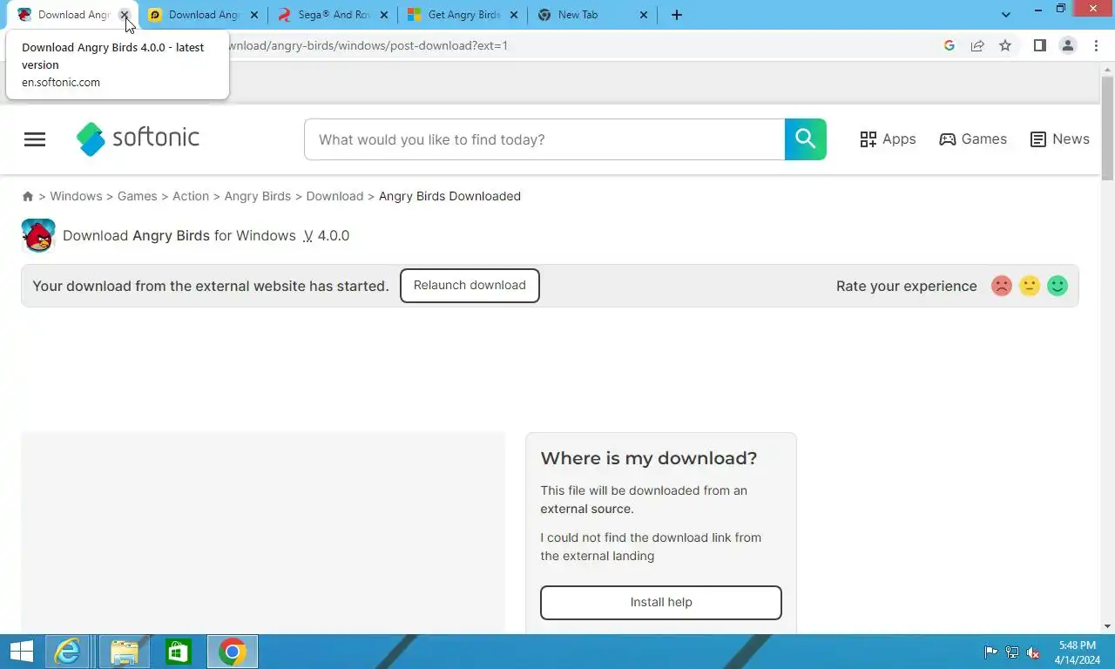
Task: Click Relaunch download button
Action: (x=470, y=286)
